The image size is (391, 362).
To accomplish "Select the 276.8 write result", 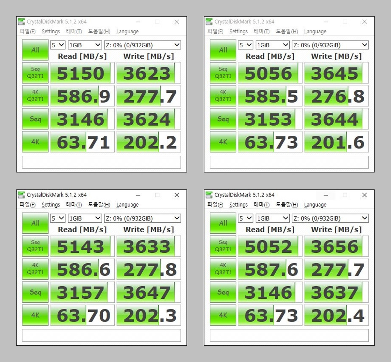I will [336, 96].
